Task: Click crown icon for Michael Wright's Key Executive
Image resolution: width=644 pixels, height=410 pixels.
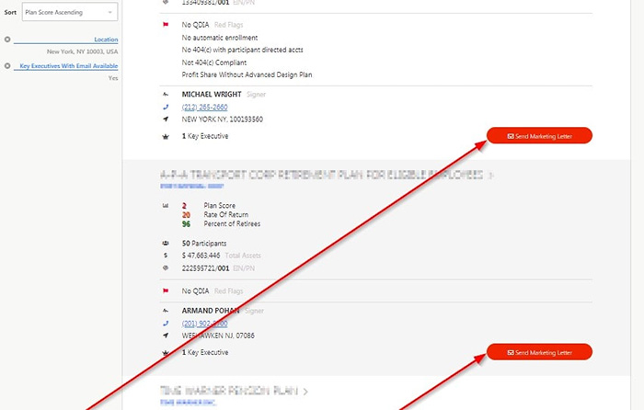Action: click(166, 136)
